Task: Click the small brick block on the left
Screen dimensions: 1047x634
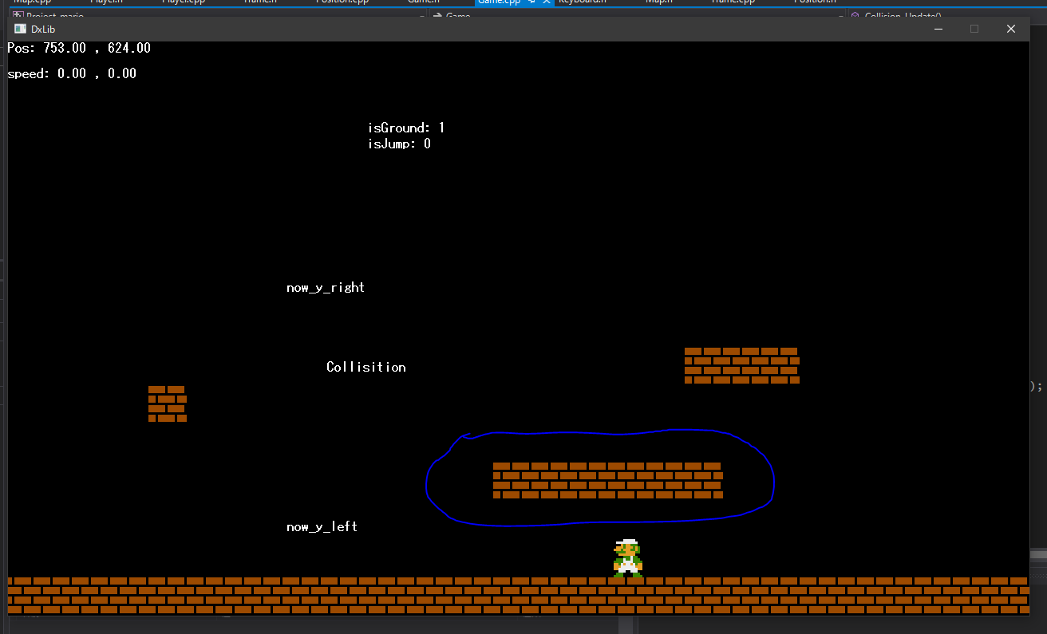Action: pyautogui.click(x=168, y=404)
